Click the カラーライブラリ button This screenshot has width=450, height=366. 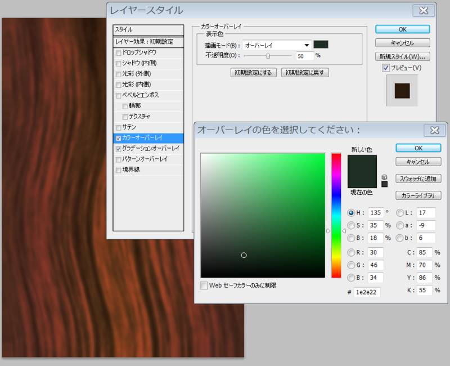[417, 195]
